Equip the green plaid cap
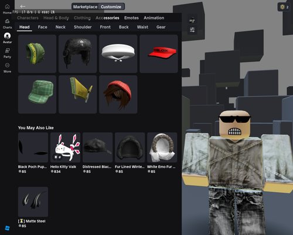The image size is (293, 235). [37, 95]
